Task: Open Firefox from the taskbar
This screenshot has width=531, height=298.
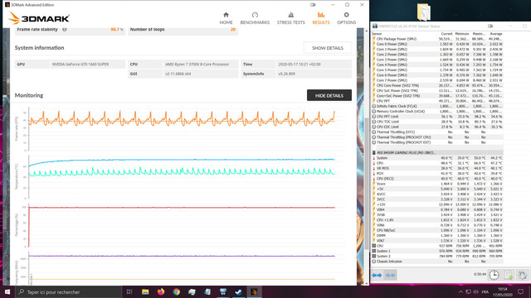Action: point(161,291)
